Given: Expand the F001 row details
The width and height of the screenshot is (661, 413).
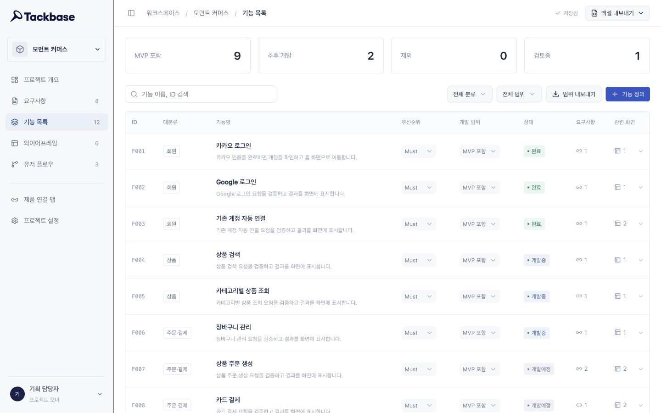Looking at the screenshot, I should coord(640,151).
